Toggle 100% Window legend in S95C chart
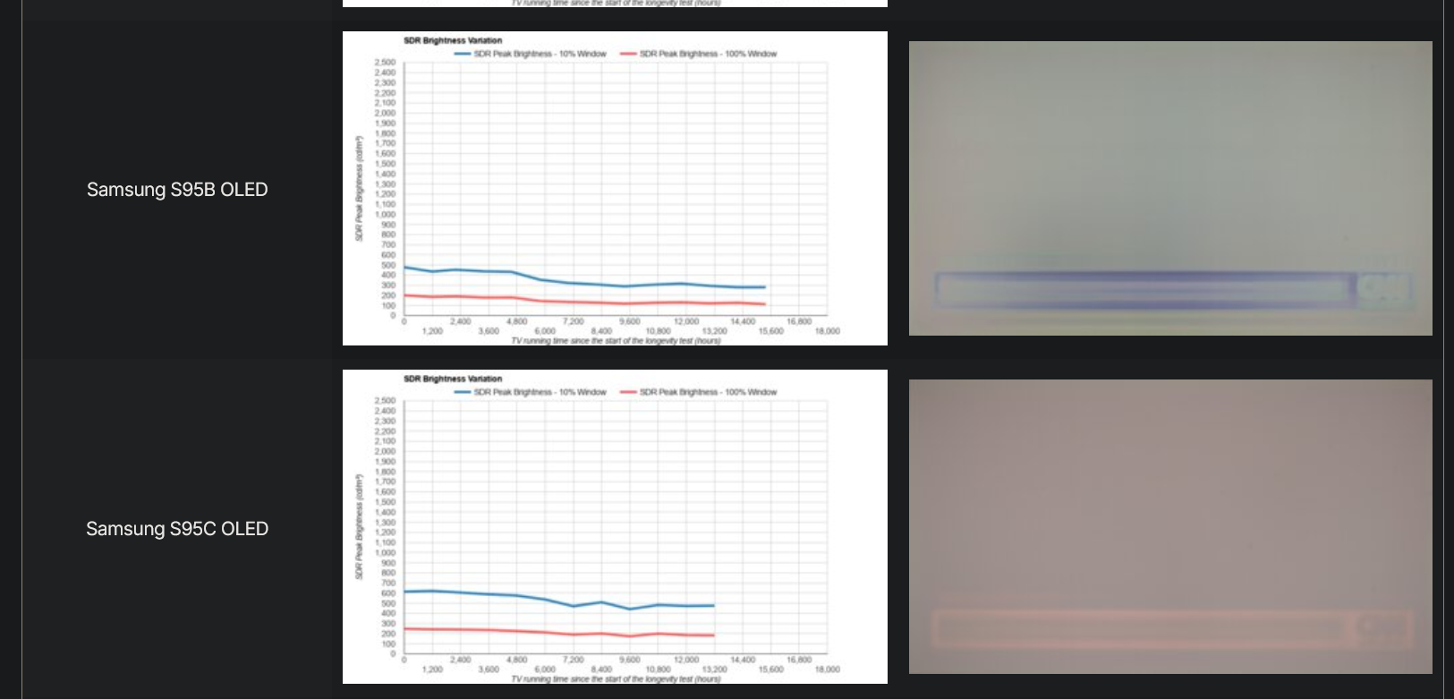 pyautogui.click(x=699, y=392)
